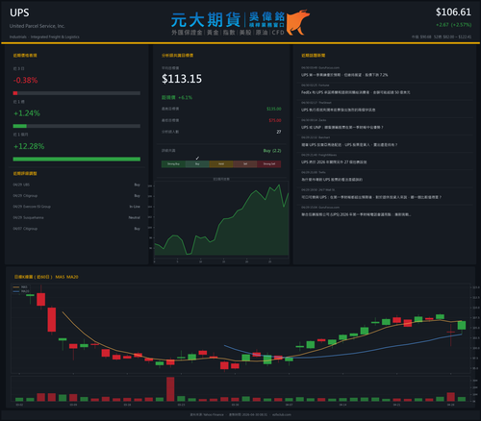Click the +2.67 (+2.57%) daily change

[x=453, y=25]
